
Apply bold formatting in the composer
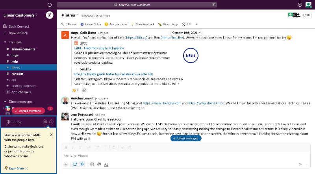tap(66, 148)
